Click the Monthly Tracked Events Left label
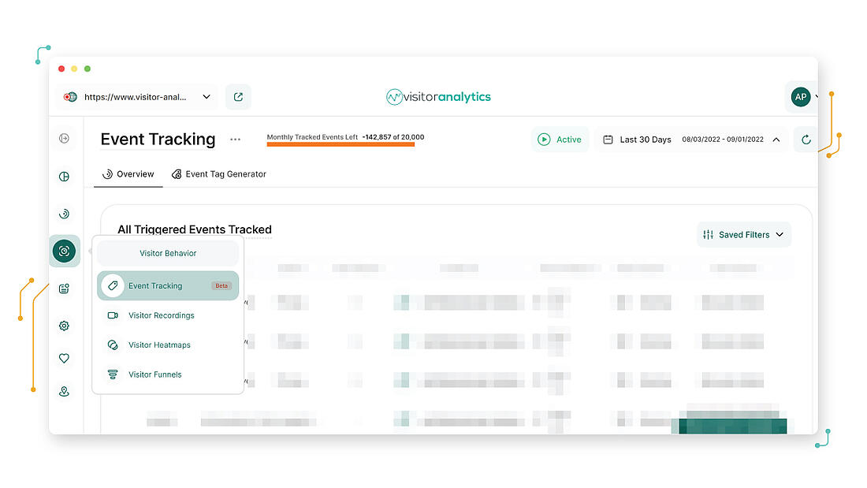Screen dimensions: 867x488 tap(312, 137)
